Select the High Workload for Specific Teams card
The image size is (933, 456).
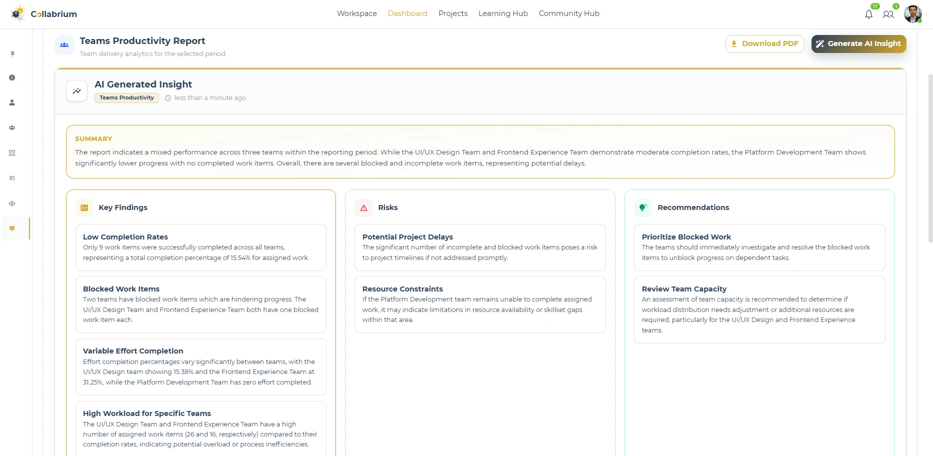point(201,428)
